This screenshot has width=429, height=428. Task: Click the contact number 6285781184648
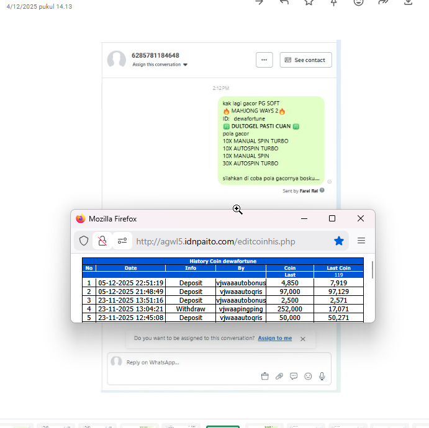pos(155,55)
